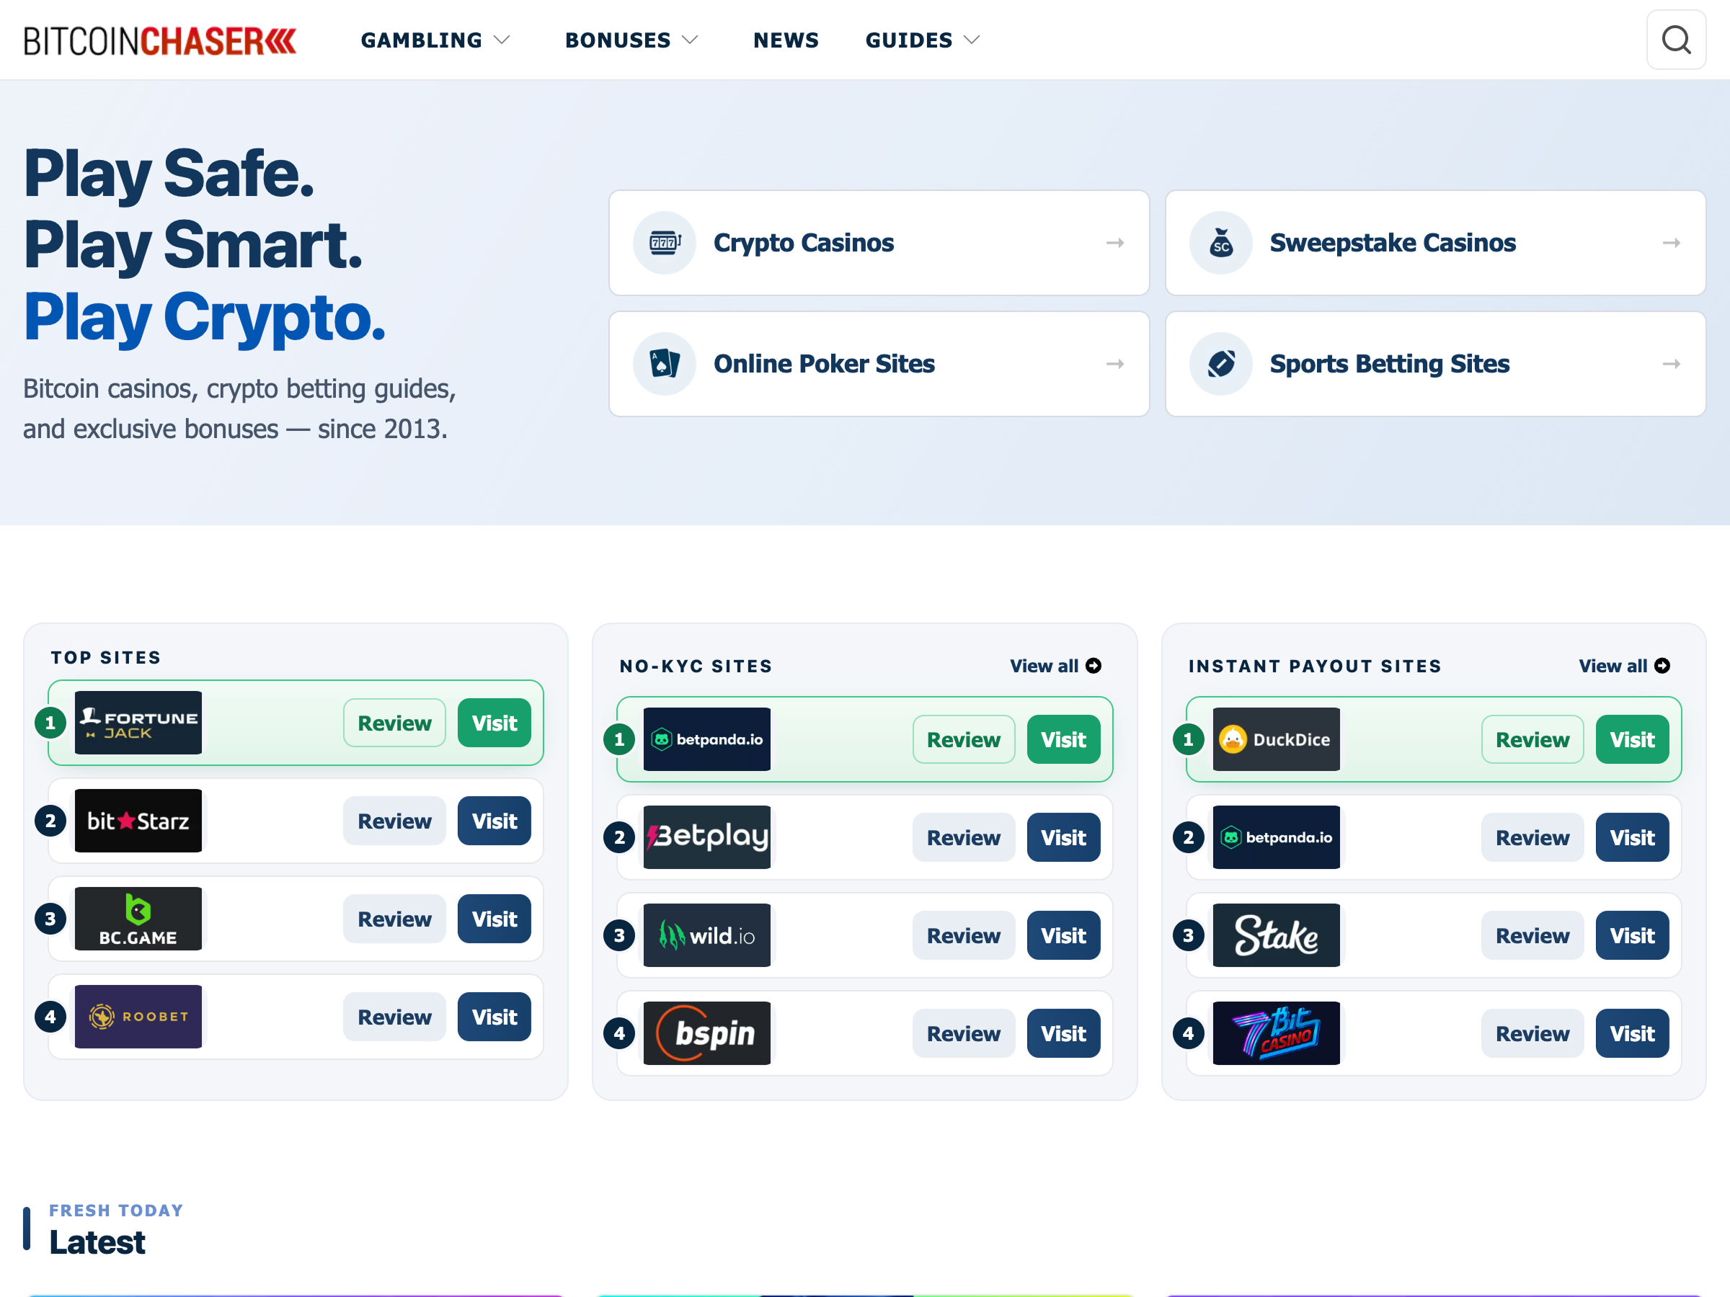Click the slot machine Crypto Casinos icon
1730x1297 pixels.
click(x=664, y=242)
